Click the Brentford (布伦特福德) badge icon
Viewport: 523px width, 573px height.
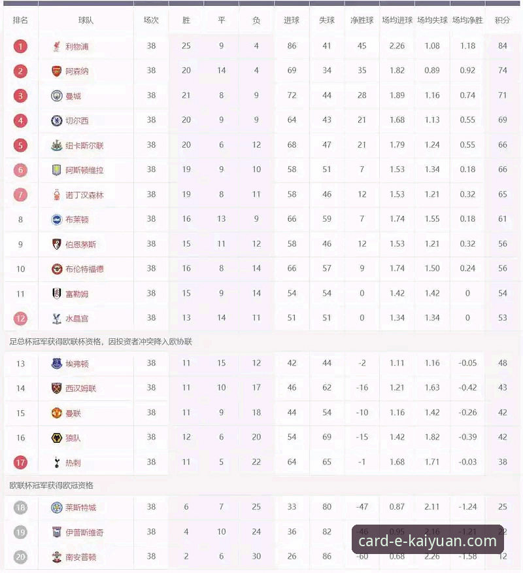(57, 269)
